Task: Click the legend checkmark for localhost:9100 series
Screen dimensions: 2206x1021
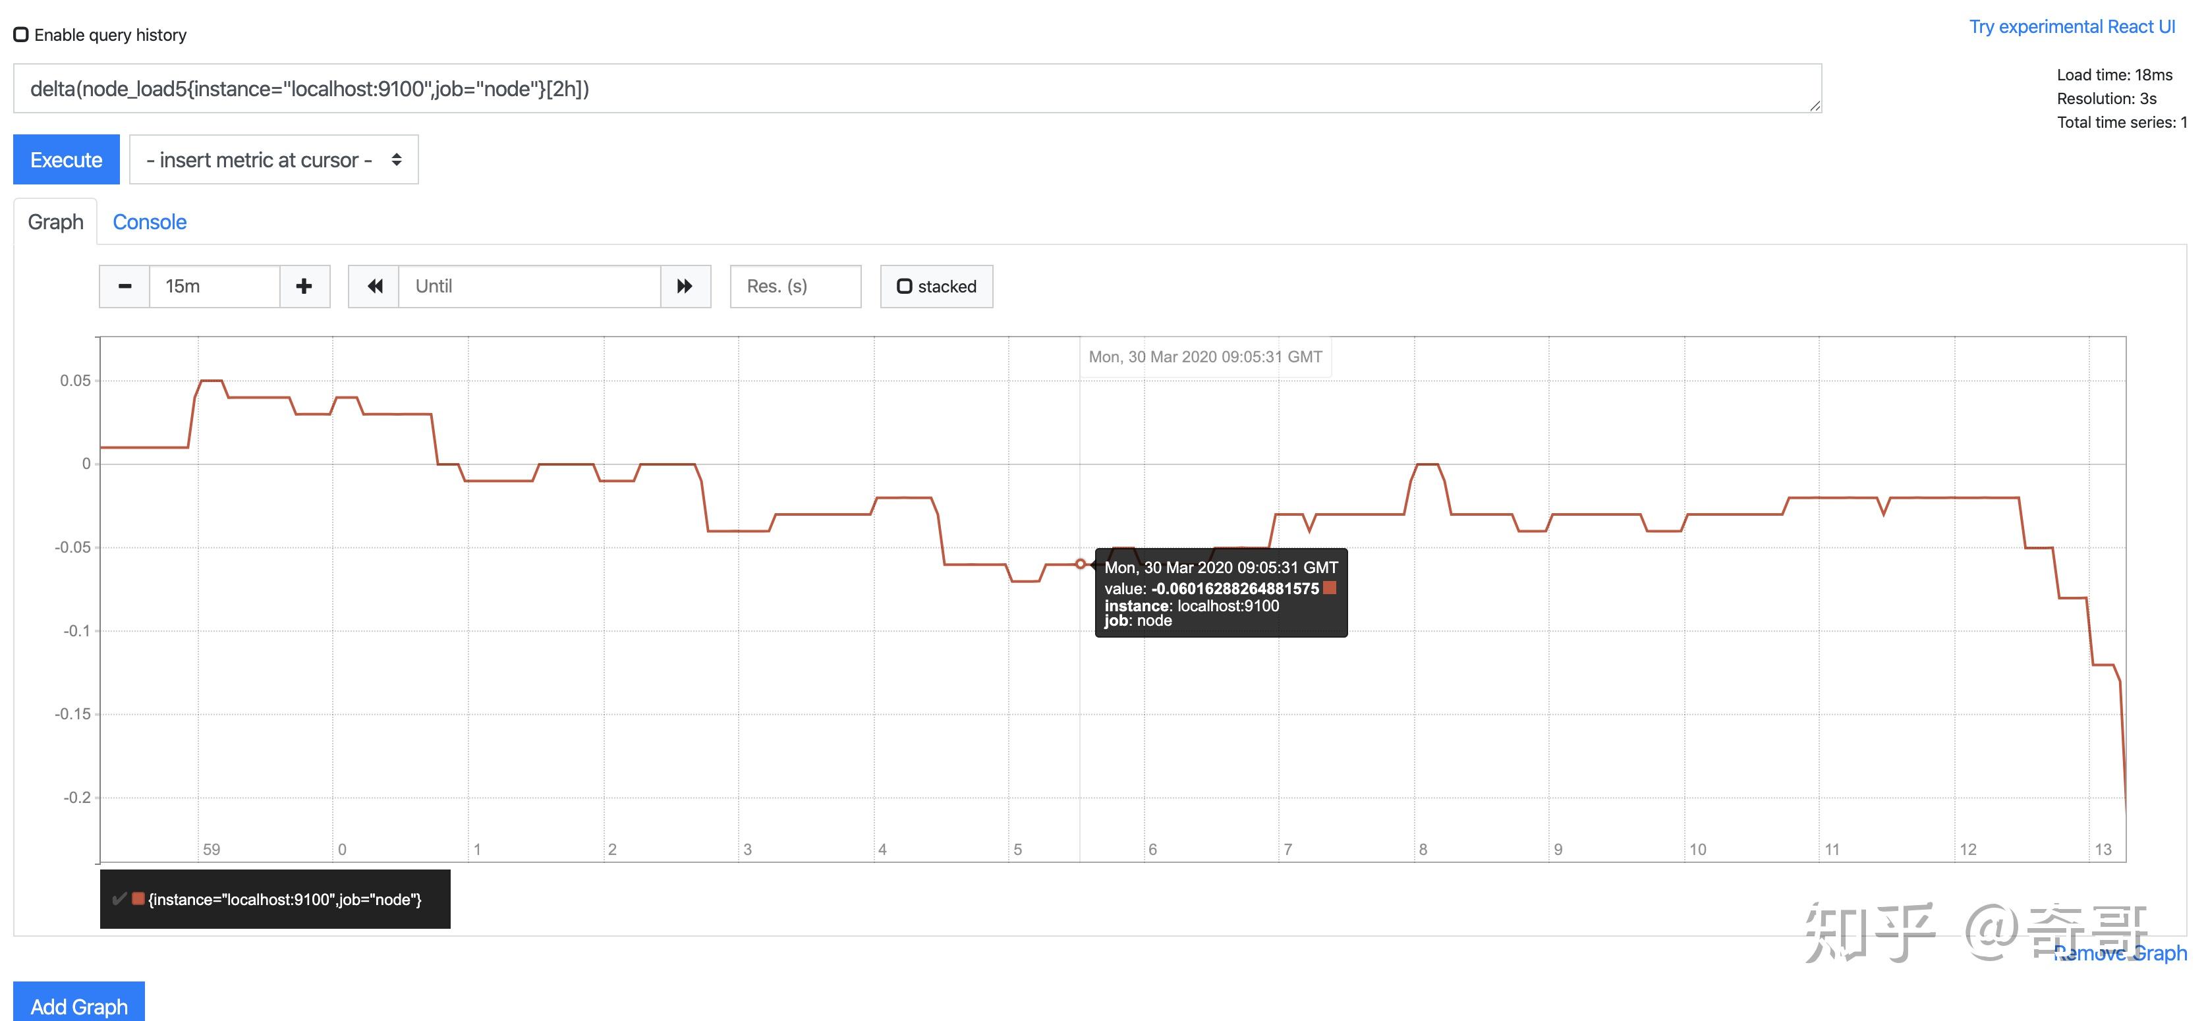Action: click(119, 898)
